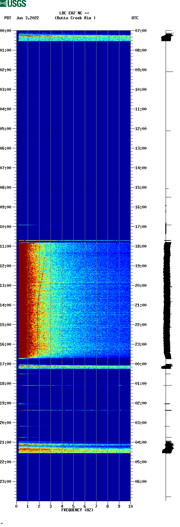Image resolution: width=180 pixels, height=527 pixels.
Task: Click the UTC '17:00' time label
Action: 141,227
